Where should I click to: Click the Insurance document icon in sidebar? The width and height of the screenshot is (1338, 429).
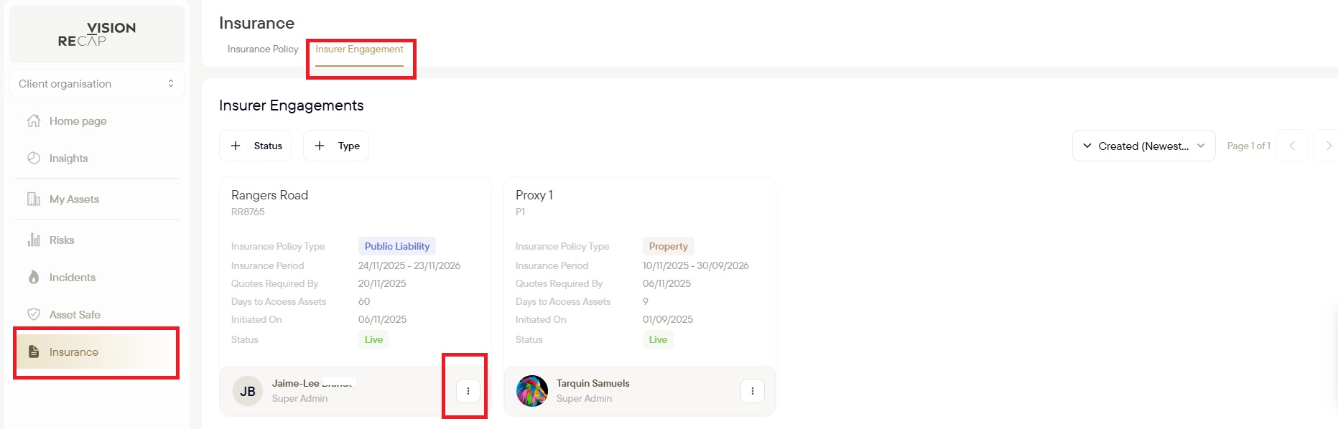click(x=34, y=352)
